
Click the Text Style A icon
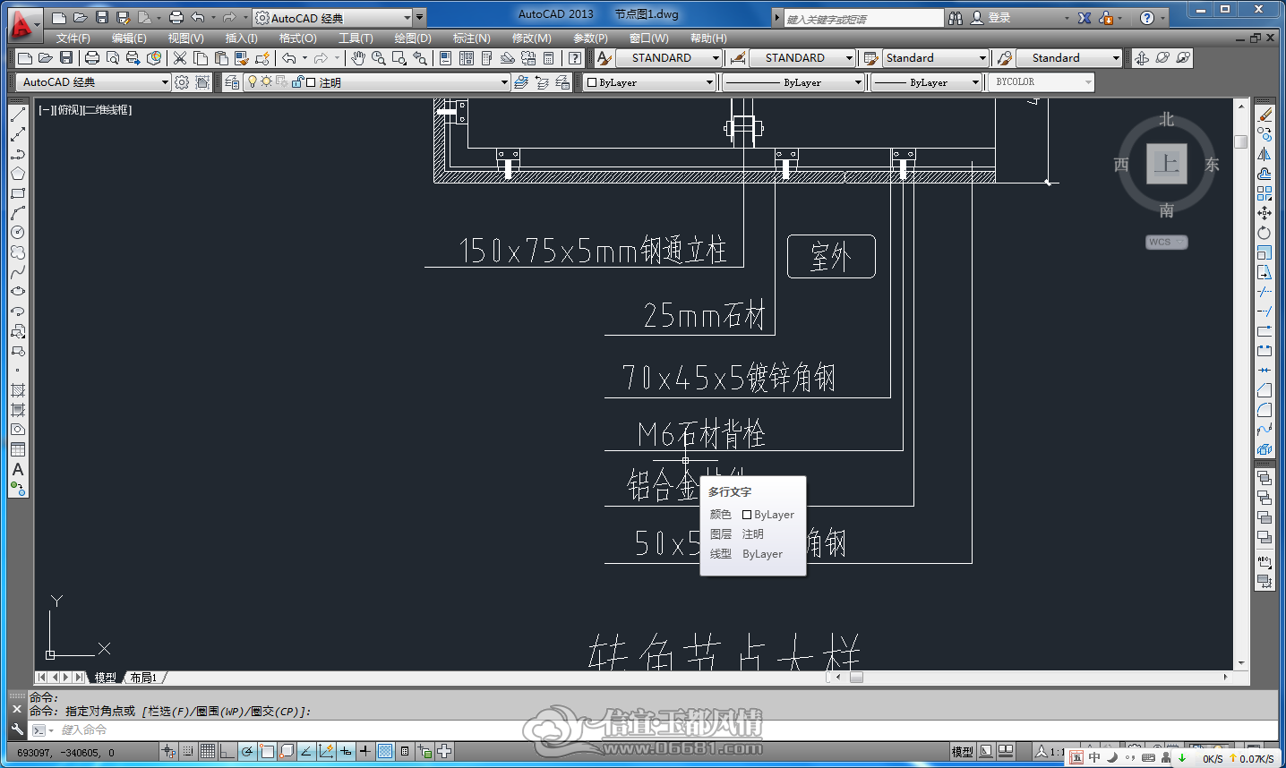pos(604,58)
